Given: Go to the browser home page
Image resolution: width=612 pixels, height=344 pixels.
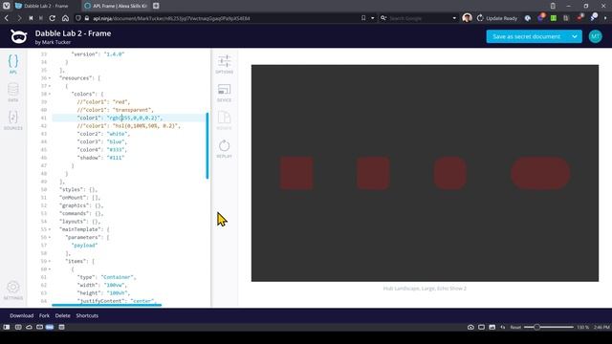Looking at the screenshot, I should coord(65,18).
